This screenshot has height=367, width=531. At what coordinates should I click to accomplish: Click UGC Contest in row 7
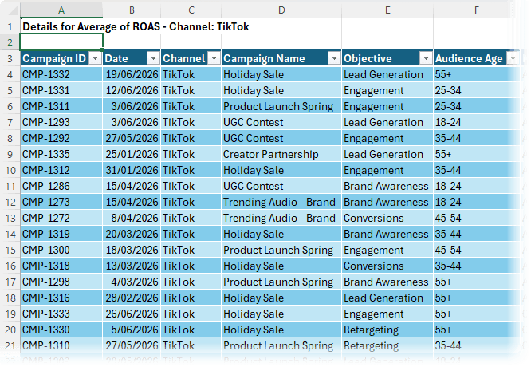click(x=281, y=122)
